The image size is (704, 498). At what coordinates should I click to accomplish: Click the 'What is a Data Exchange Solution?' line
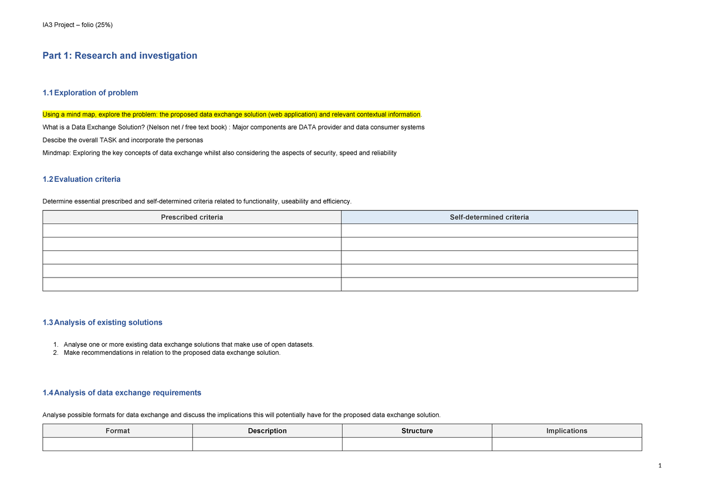(233, 127)
